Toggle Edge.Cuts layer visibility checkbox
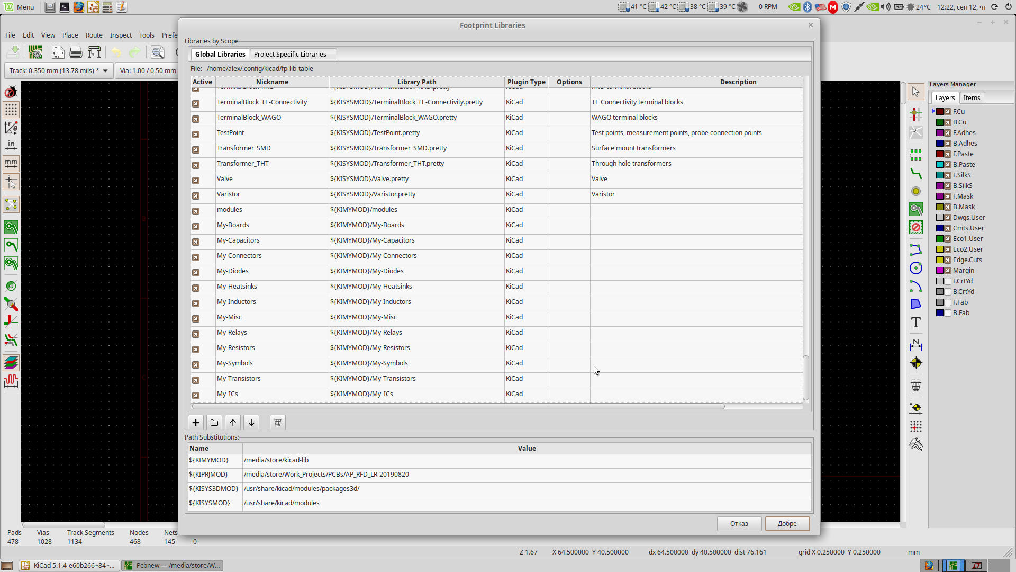 948,260
